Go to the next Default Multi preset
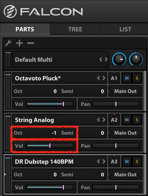Image resolution: width=148 pixels, height=196 pixels. click(x=106, y=59)
